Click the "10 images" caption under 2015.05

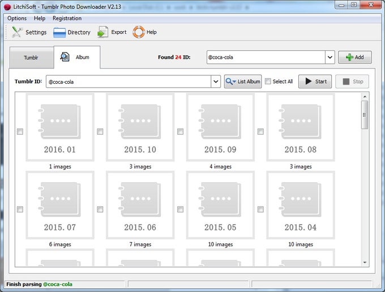(x=220, y=244)
